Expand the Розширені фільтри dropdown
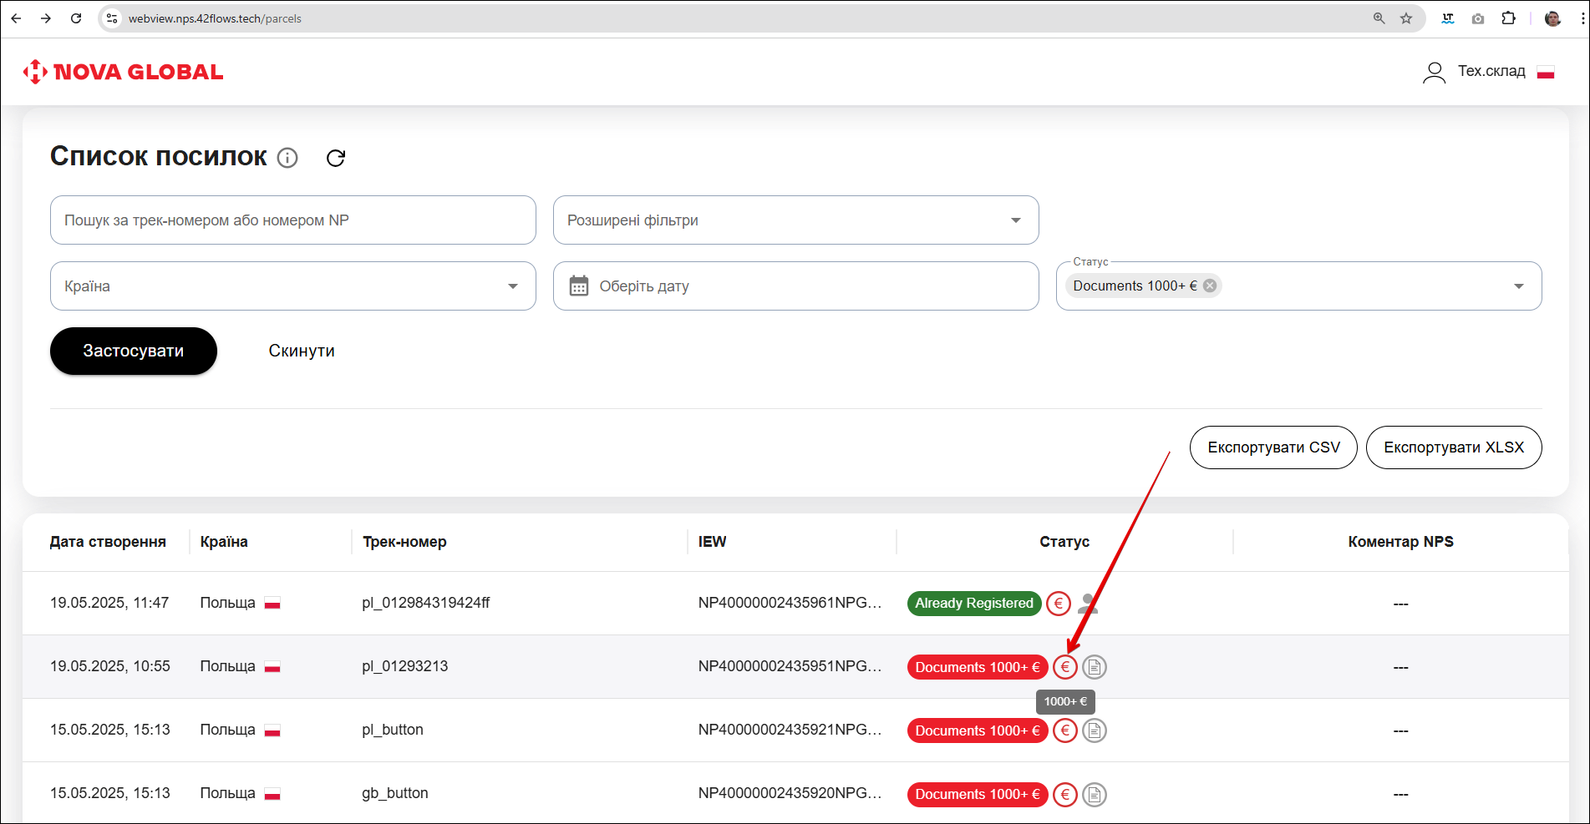Viewport: 1590px width, 824px height. 1016,220
